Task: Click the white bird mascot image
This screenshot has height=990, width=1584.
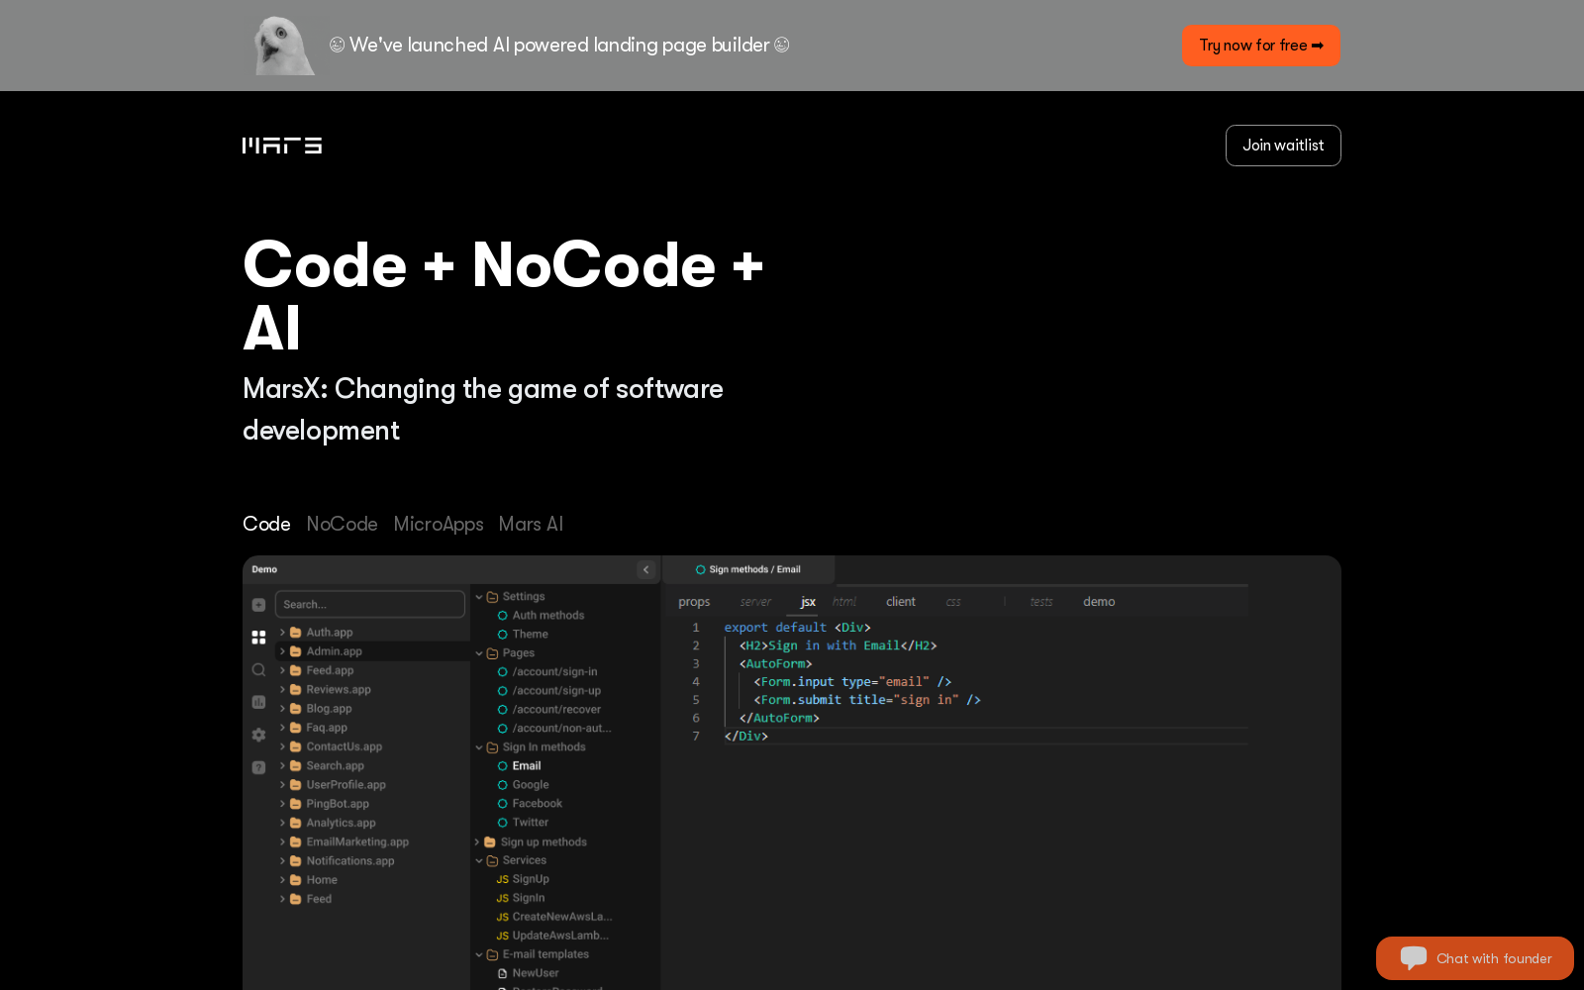Action: [x=283, y=46]
